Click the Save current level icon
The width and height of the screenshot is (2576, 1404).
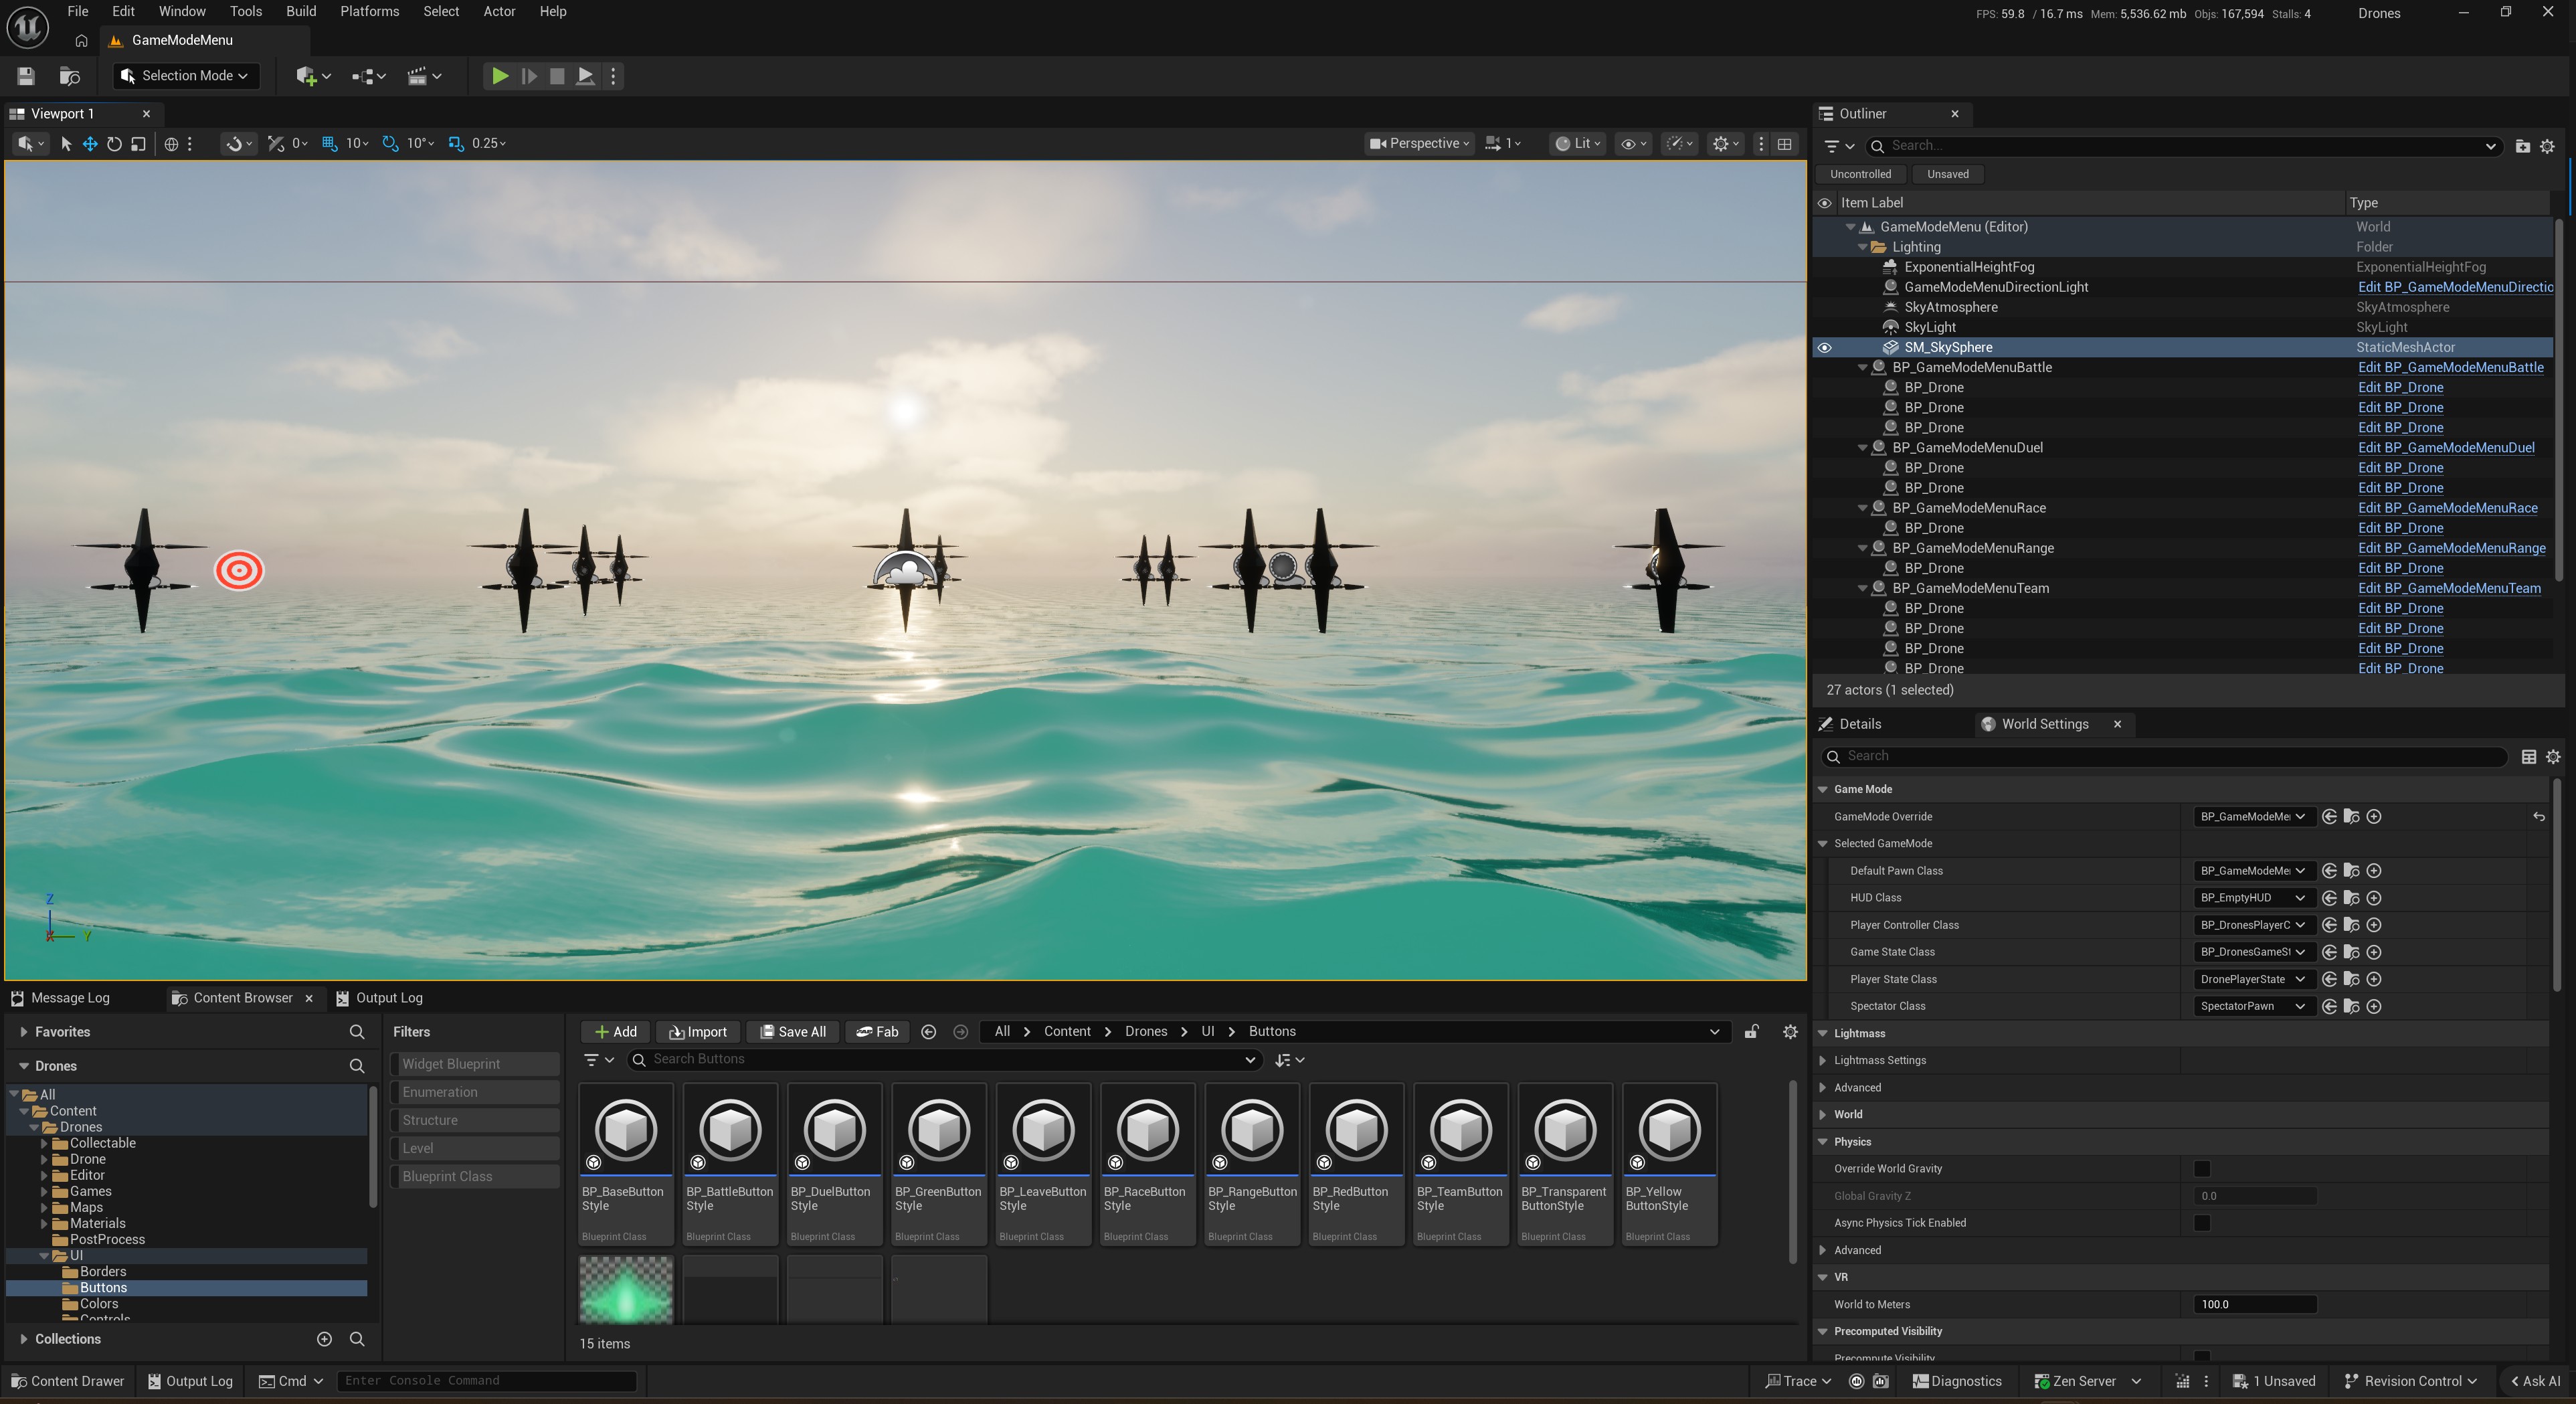pos(26,76)
